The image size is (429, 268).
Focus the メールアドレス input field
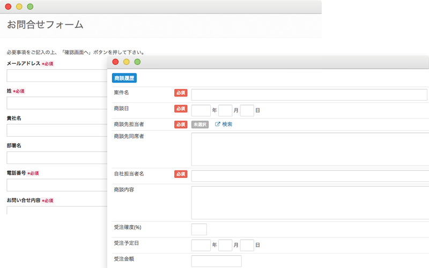tap(57, 76)
